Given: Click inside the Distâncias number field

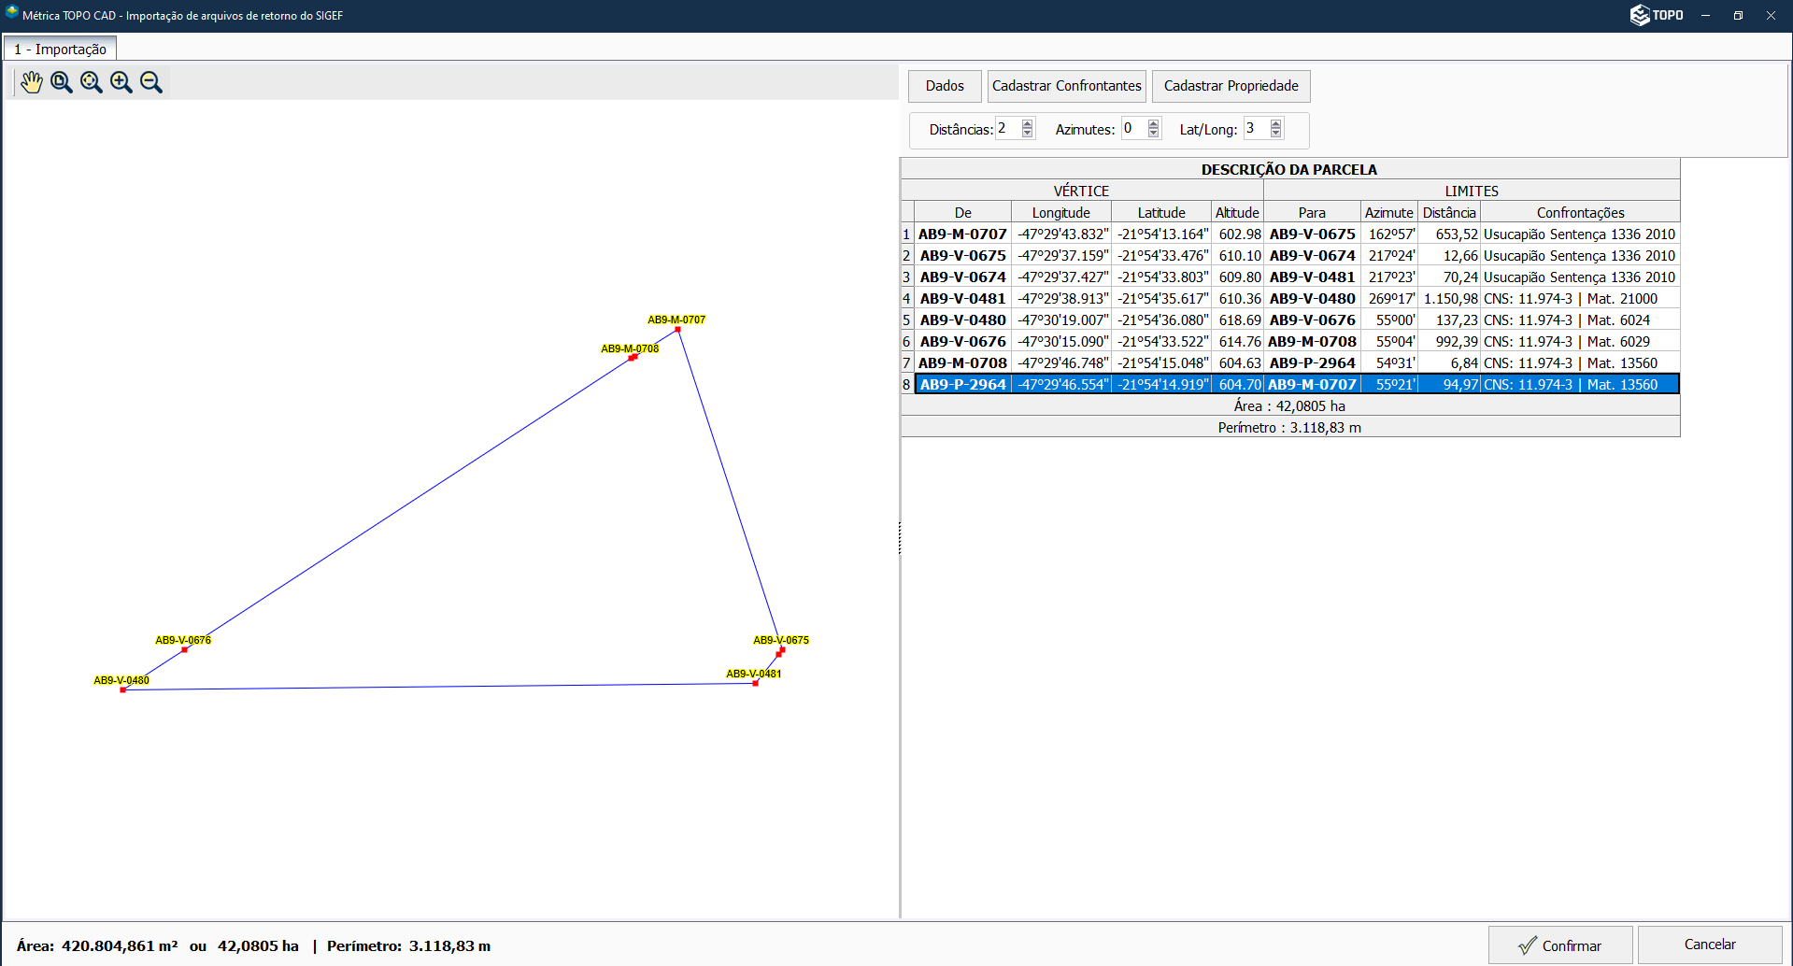Looking at the screenshot, I should (x=1007, y=129).
